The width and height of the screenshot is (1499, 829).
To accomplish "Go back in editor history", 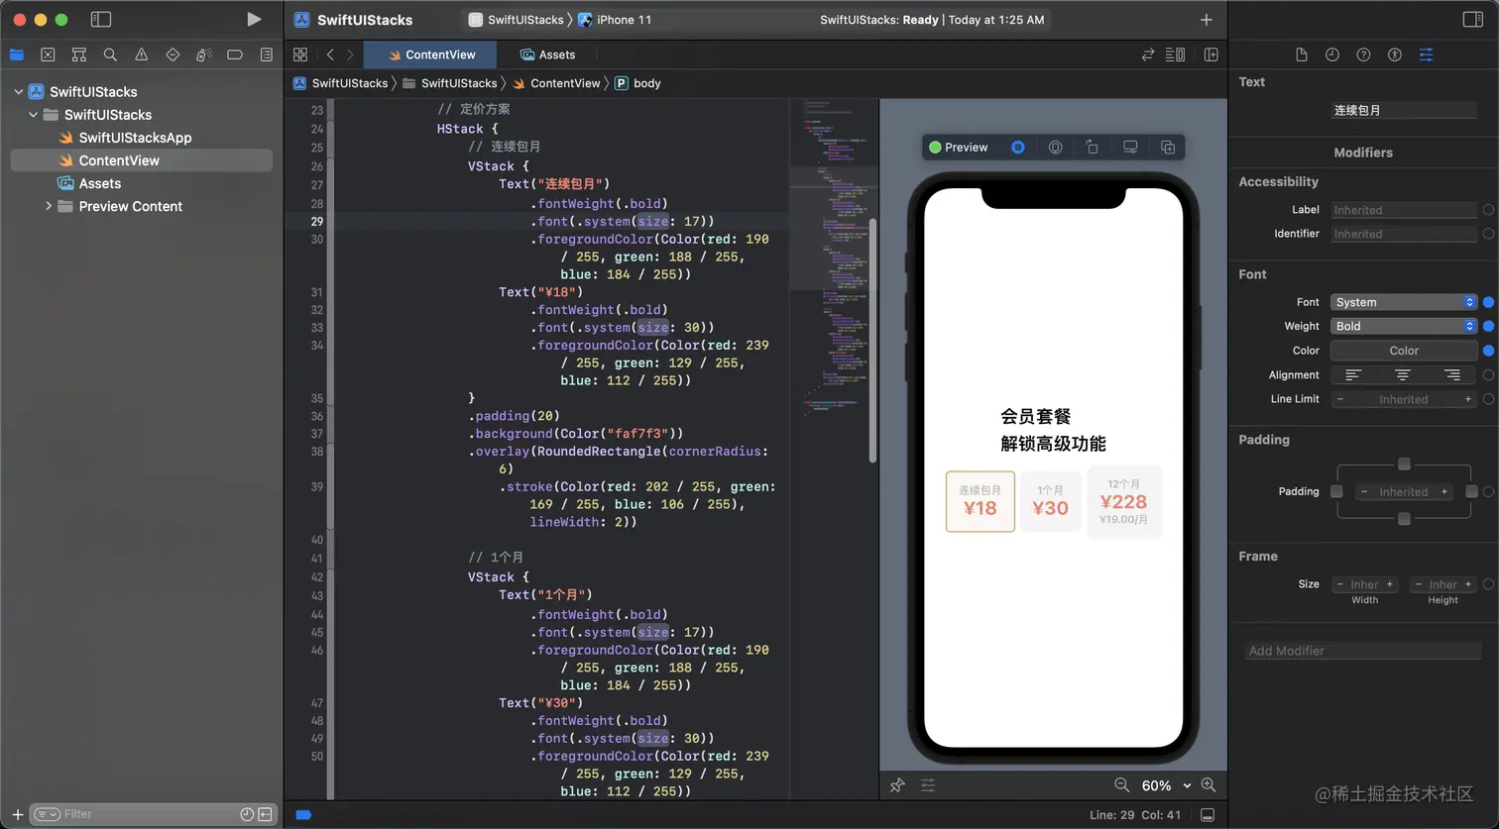I will click(x=330, y=54).
